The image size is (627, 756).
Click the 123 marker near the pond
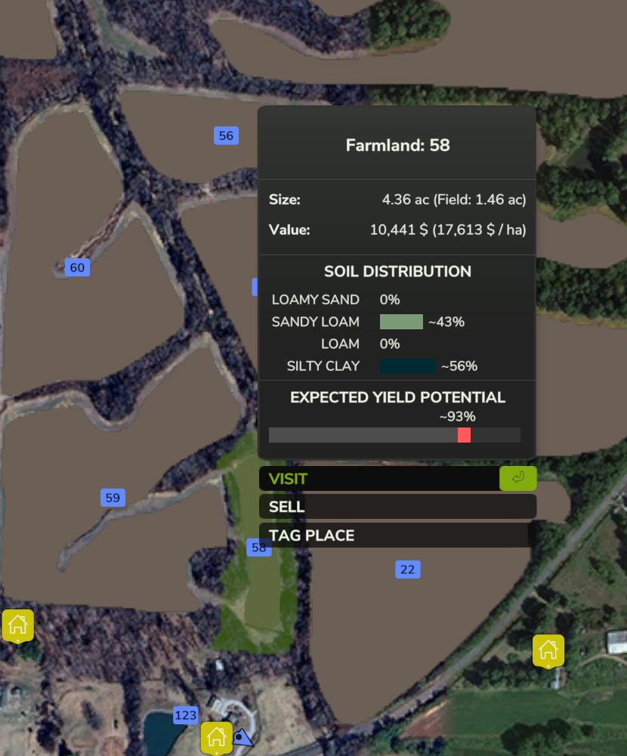(x=185, y=715)
